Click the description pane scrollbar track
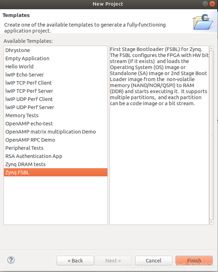Viewport: 218px width, 272px height. coord(211,135)
